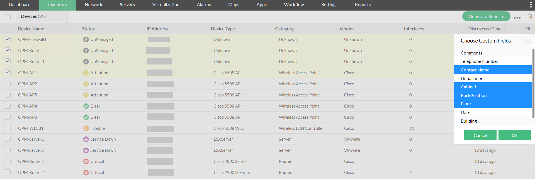535x179 pixels.
Task: Click the Trouble status icon for OPM_WLC31
Action: pos(86,128)
